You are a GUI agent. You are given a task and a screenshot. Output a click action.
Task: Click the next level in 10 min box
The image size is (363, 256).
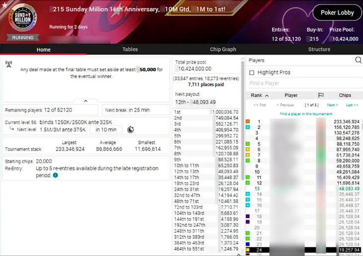coord(106,130)
